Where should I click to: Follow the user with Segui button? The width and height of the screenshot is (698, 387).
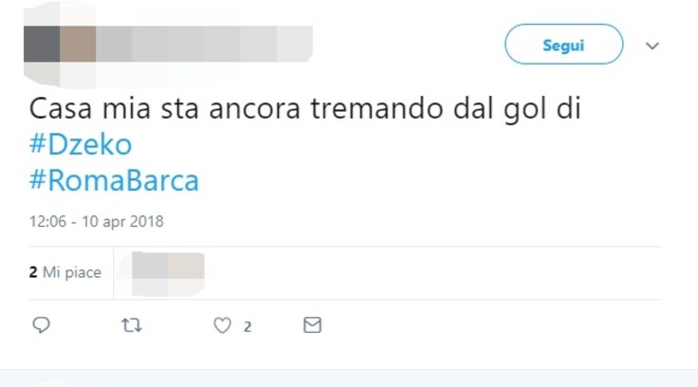point(563,45)
